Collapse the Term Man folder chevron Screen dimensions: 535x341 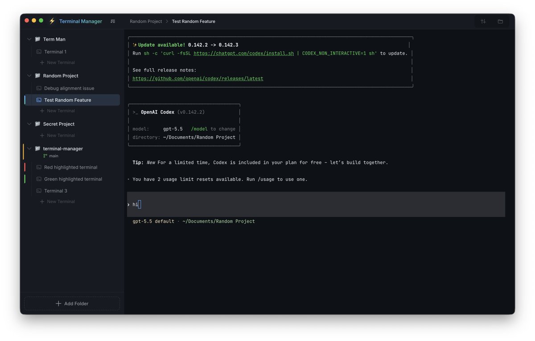29,39
